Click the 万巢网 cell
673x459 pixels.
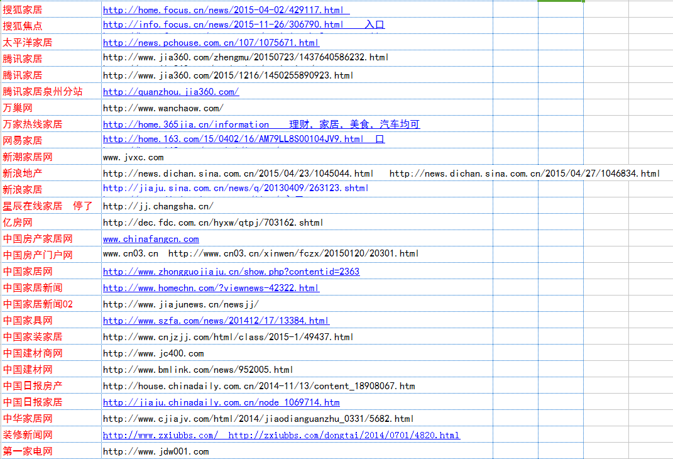(52, 108)
